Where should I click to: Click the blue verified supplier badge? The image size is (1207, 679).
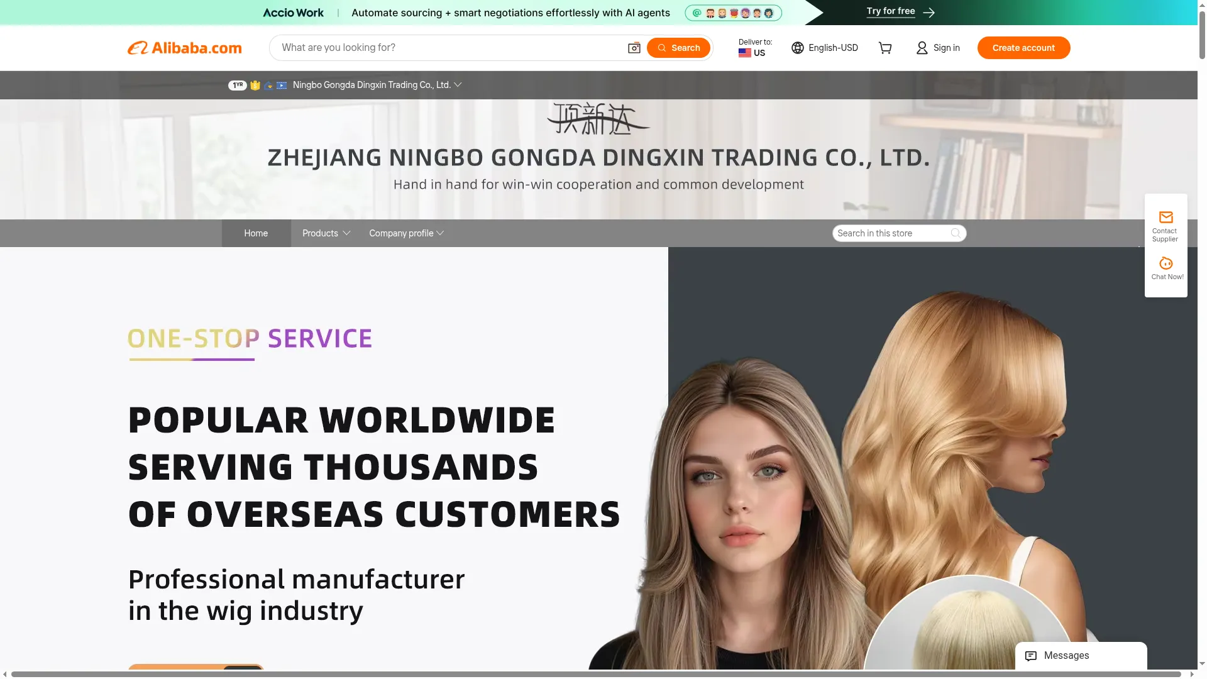tap(268, 85)
